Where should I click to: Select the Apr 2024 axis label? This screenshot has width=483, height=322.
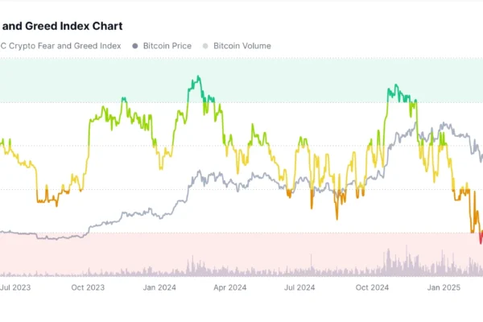231,287
